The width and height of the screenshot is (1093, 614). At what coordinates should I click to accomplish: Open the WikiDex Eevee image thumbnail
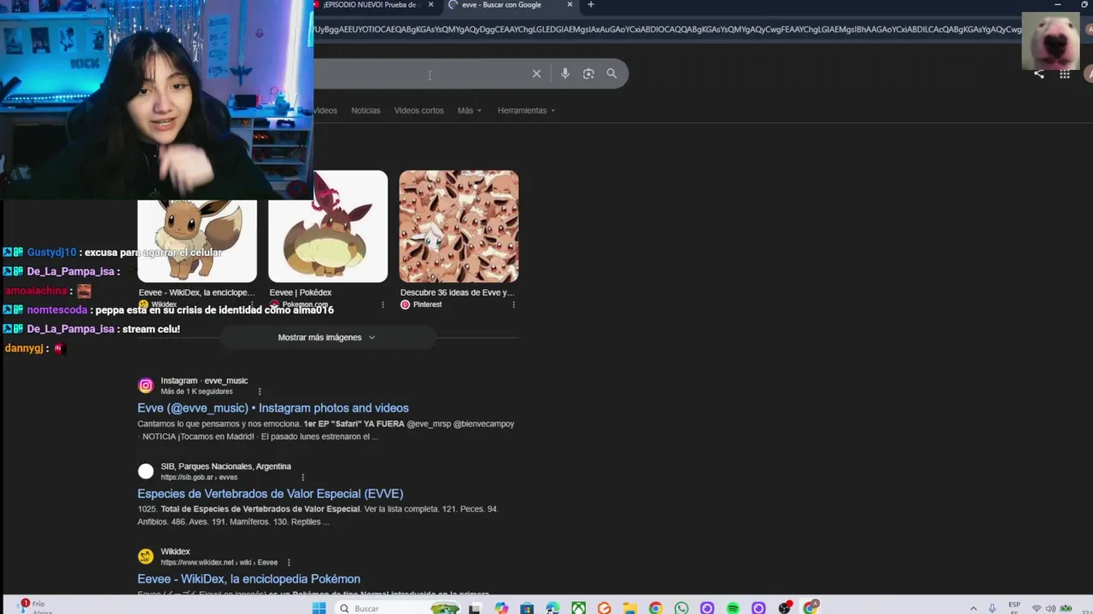197,240
